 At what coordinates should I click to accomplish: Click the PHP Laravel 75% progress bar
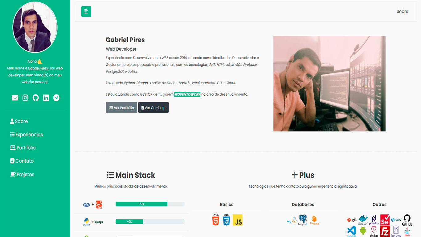coord(150,204)
